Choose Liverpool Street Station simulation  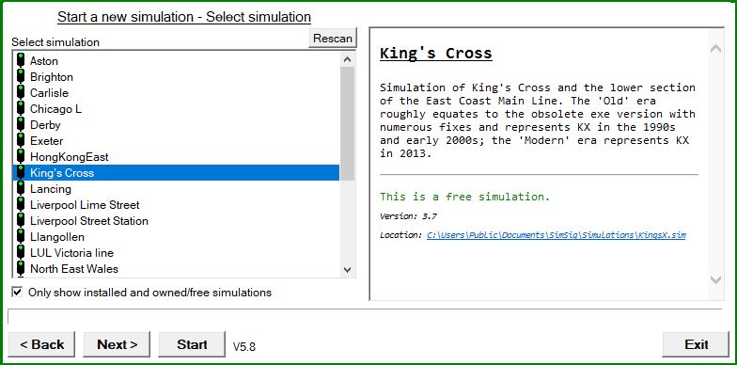[177, 220]
